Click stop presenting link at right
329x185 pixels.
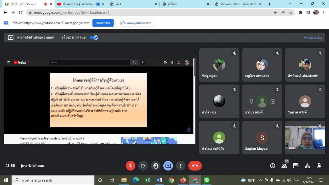(x=313, y=38)
